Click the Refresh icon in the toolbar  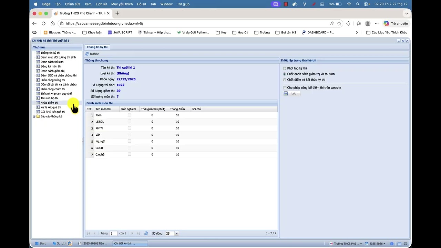pos(87,54)
